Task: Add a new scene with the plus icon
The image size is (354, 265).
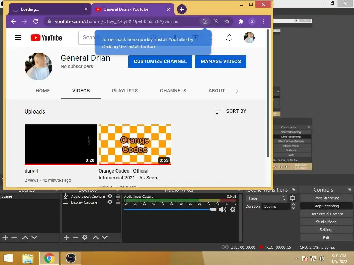Action: [5, 237]
